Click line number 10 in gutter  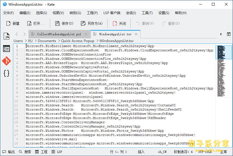click(16, 101)
